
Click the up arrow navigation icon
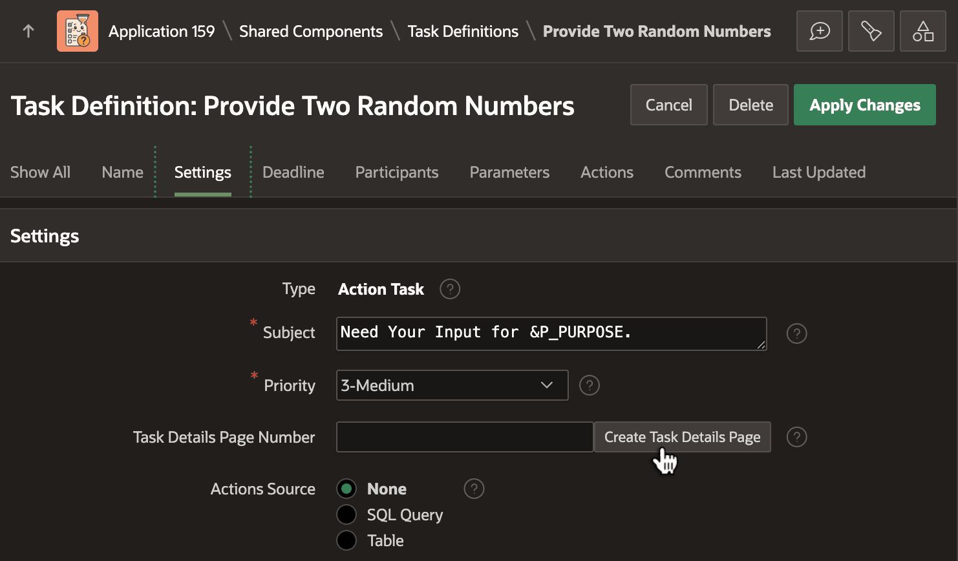[28, 31]
